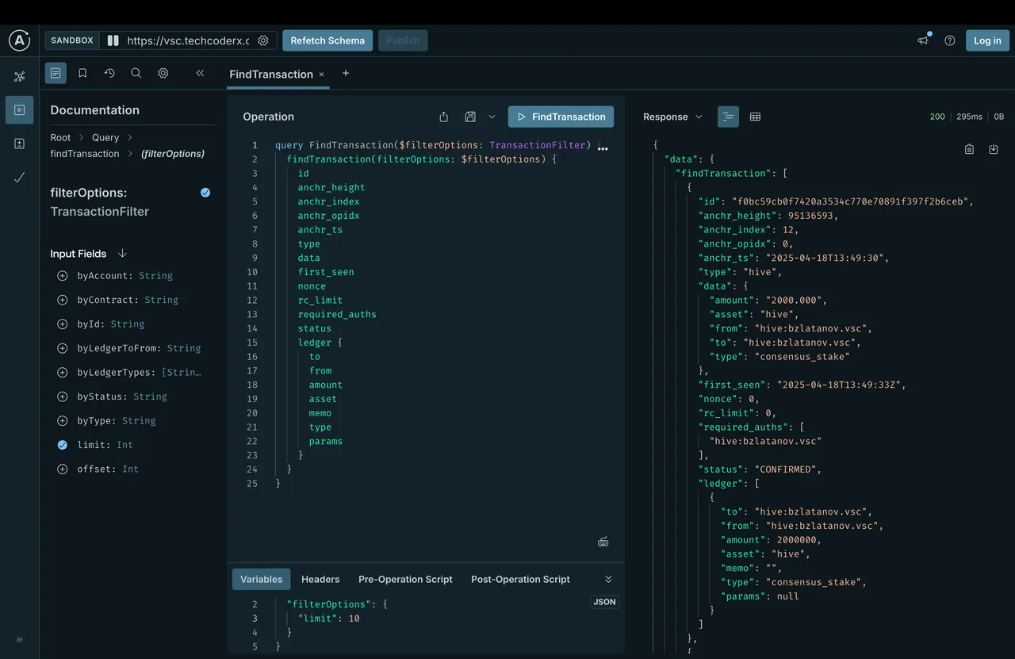Click the Refetch Schema button

(x=327, y=40)
